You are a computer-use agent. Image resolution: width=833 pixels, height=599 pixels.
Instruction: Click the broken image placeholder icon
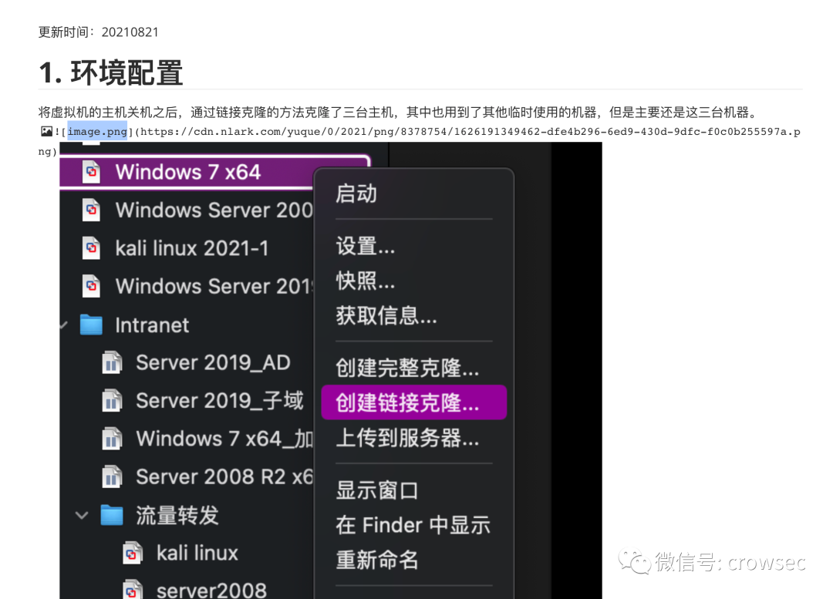(x=47, y=131)
